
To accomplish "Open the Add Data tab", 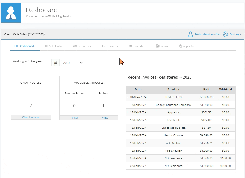I will [x=53, y=46].
